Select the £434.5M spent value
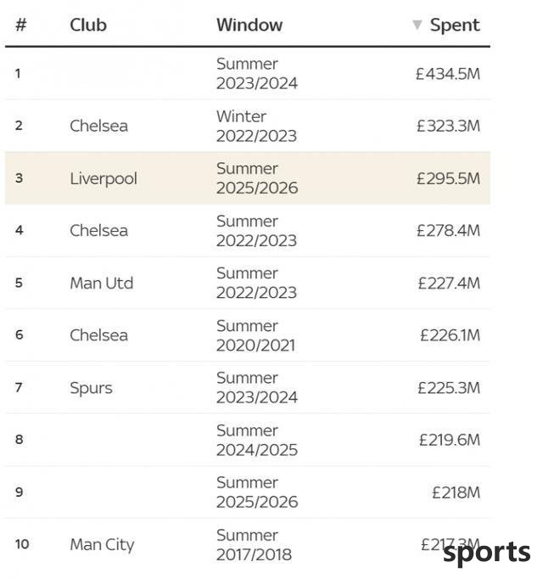The height and width of the screenshot is (579, 543). 448,74
